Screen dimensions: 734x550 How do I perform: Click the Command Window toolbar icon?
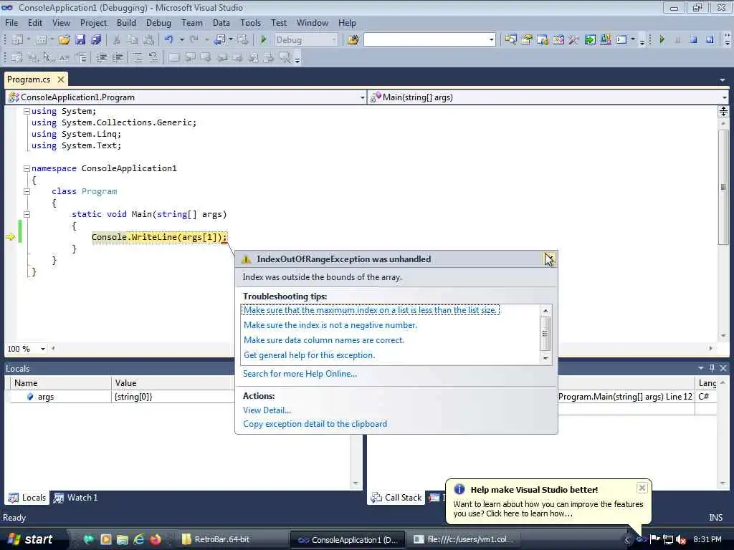point(621,40)
